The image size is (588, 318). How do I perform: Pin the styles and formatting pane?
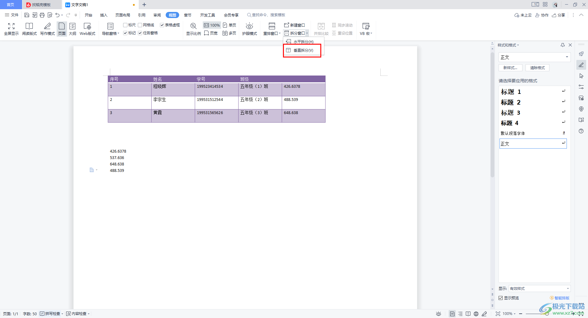[x=563, y=45]
